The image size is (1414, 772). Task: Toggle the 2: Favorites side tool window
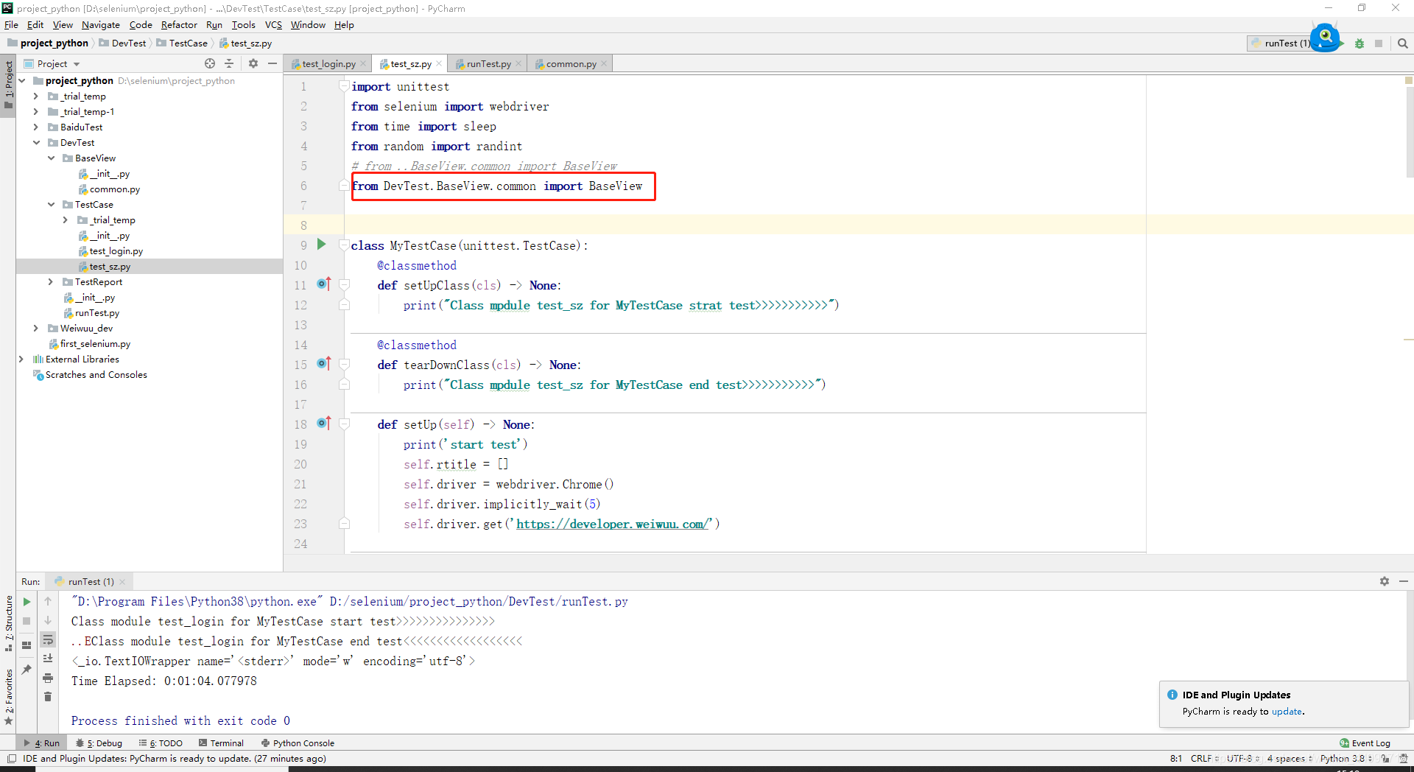[x=9, y=697]
